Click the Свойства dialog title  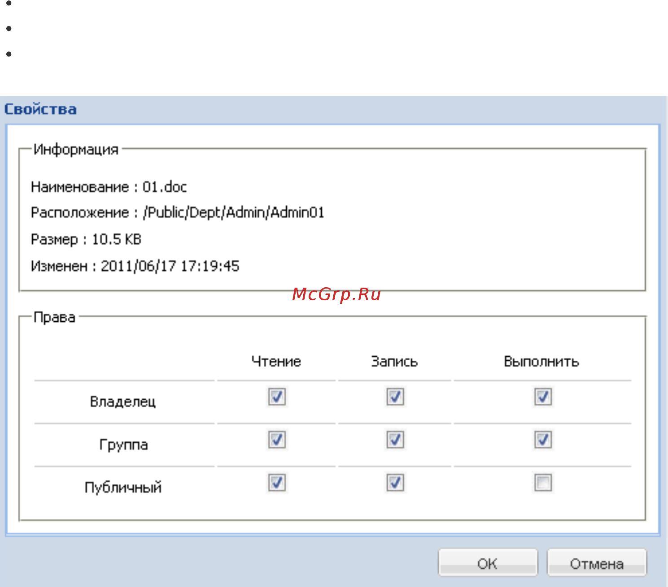(40, 109)
